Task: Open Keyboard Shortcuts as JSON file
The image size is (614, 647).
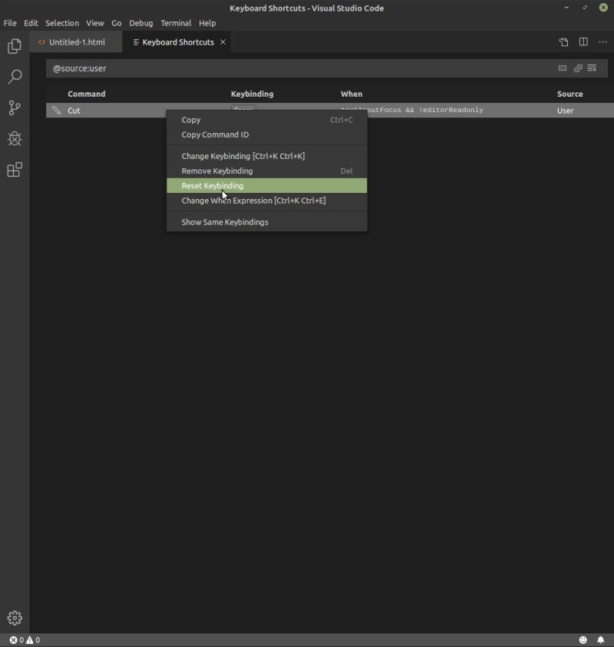Action: click(x=563, y=42)
